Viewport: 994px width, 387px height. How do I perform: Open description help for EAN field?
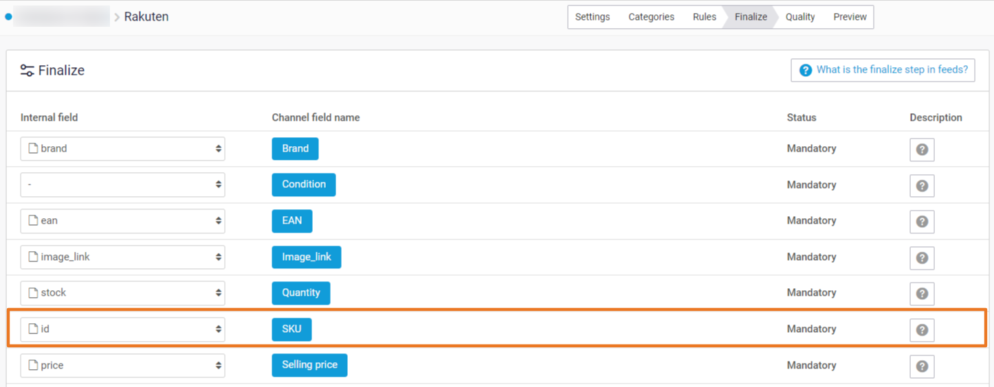(922, 222)
